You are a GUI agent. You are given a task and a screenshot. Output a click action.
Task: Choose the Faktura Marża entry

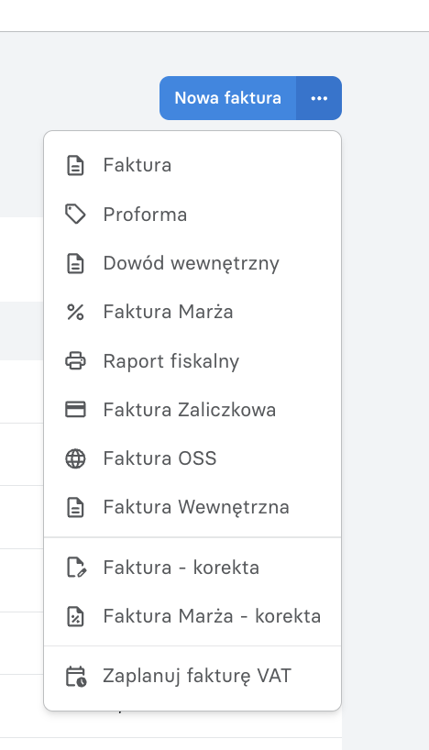pos(192,312)
